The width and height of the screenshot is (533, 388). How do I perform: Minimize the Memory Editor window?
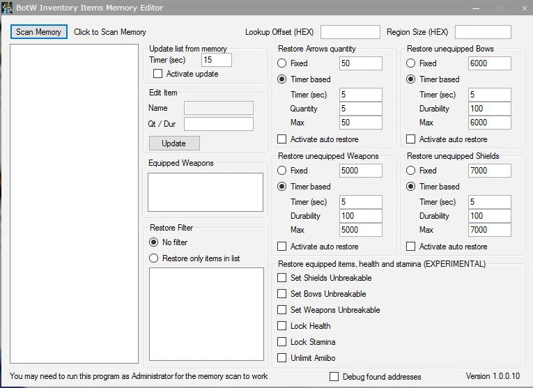(x=476, y=8)
